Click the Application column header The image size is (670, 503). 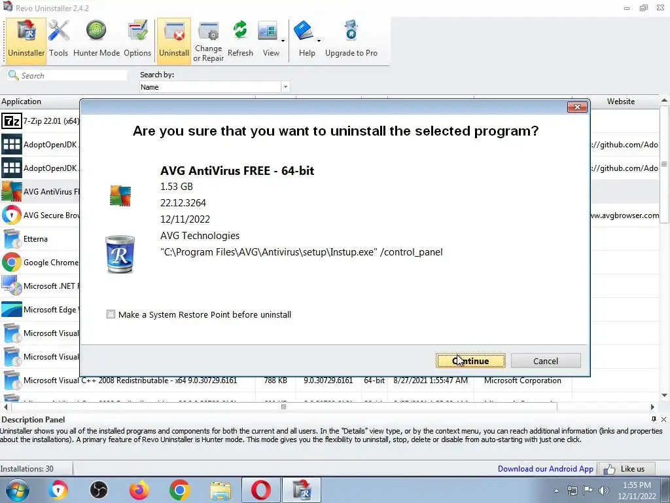(41, 102)
